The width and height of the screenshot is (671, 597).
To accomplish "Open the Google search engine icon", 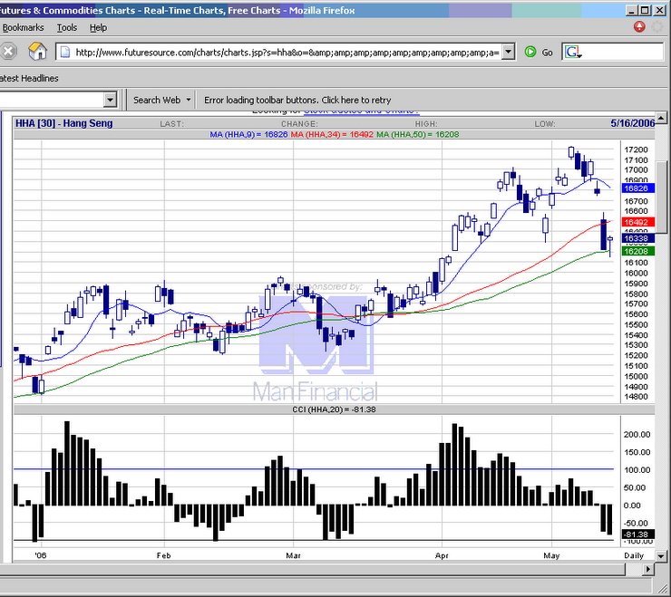I will (573, 53).
